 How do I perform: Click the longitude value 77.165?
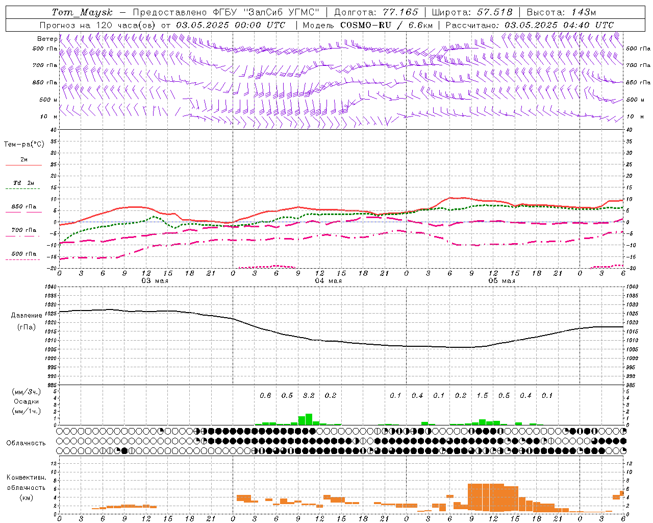point(400,12)
